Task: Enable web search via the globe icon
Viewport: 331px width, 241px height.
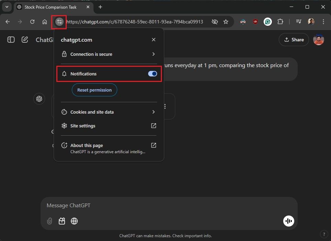Action: [74, 221]
